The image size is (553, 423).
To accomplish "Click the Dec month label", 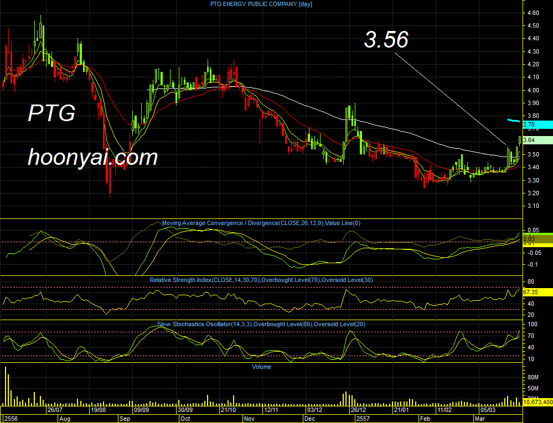I will click(309, 419).
